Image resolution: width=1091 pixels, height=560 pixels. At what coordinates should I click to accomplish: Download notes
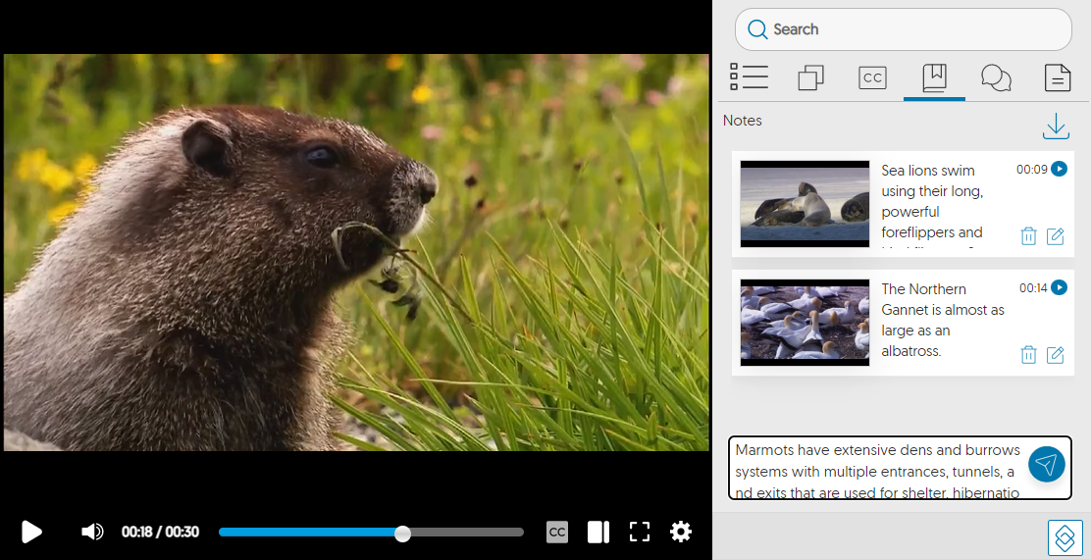click(x=1056, y=127)
